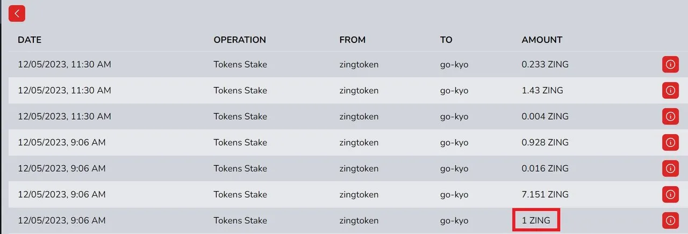This screenshot has height=234, width=688.
Task: Click go-kyo recipient in the last row
Action: tap(454, 221)
